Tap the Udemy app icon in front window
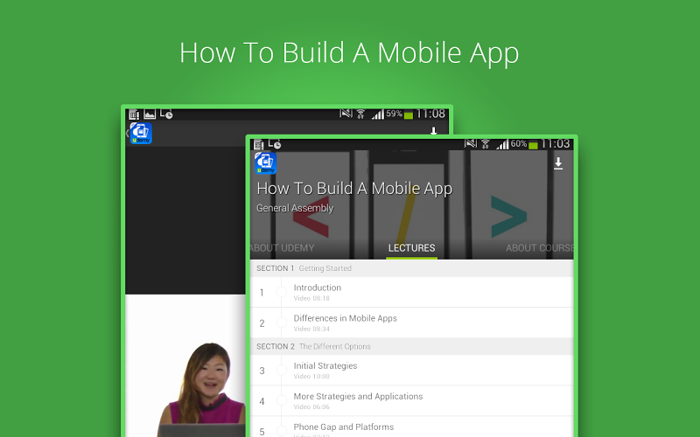The height and width of the screenshot is (437, 700). 266,163
